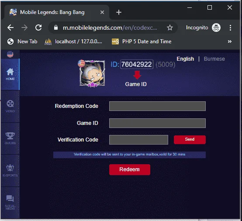This screenshot has height=221, width=242.
Task: Show hidden bookmarks with double chevron
Action: coord(230,41)
